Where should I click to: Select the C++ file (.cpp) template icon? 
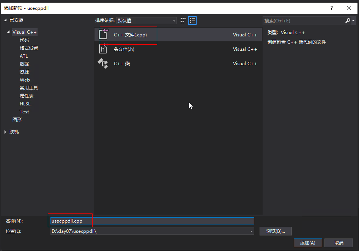click(x=103, y=35)
